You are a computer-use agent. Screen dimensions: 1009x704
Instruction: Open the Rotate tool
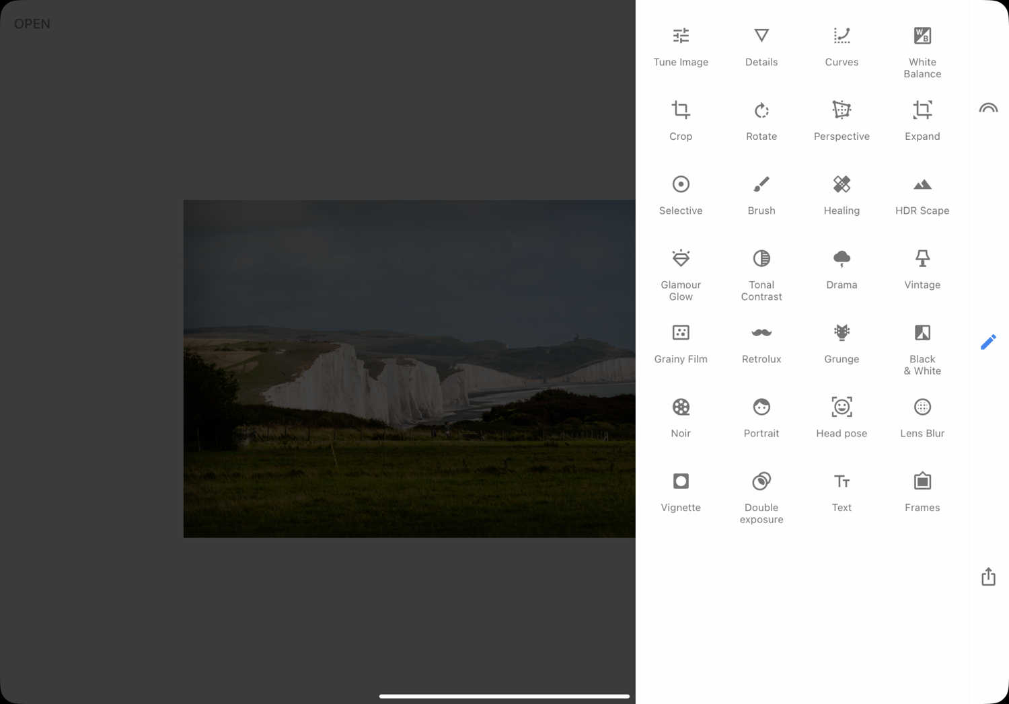(761, 120)
